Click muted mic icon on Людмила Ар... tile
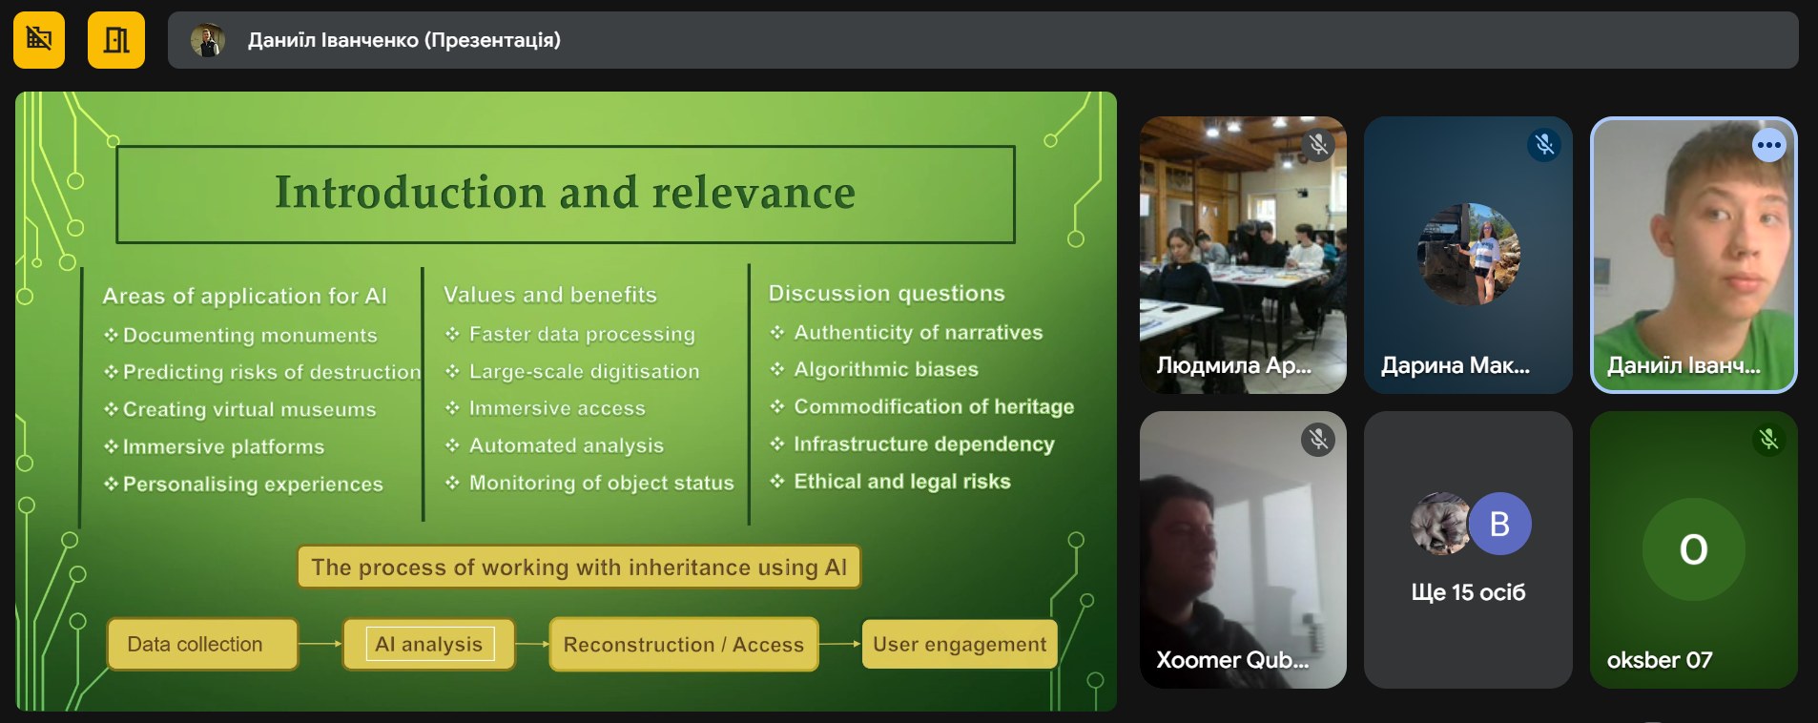The width and height of the screenshot is (1818, 723). click(1318, 145)
